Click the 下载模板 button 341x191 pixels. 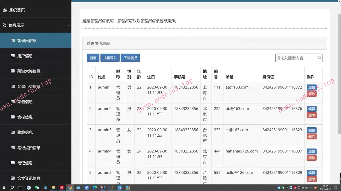tap(130, 58)
